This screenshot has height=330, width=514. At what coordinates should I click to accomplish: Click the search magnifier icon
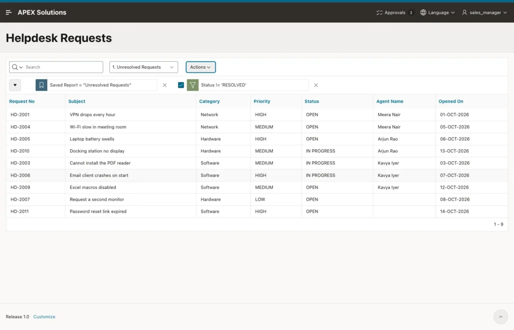15,67
